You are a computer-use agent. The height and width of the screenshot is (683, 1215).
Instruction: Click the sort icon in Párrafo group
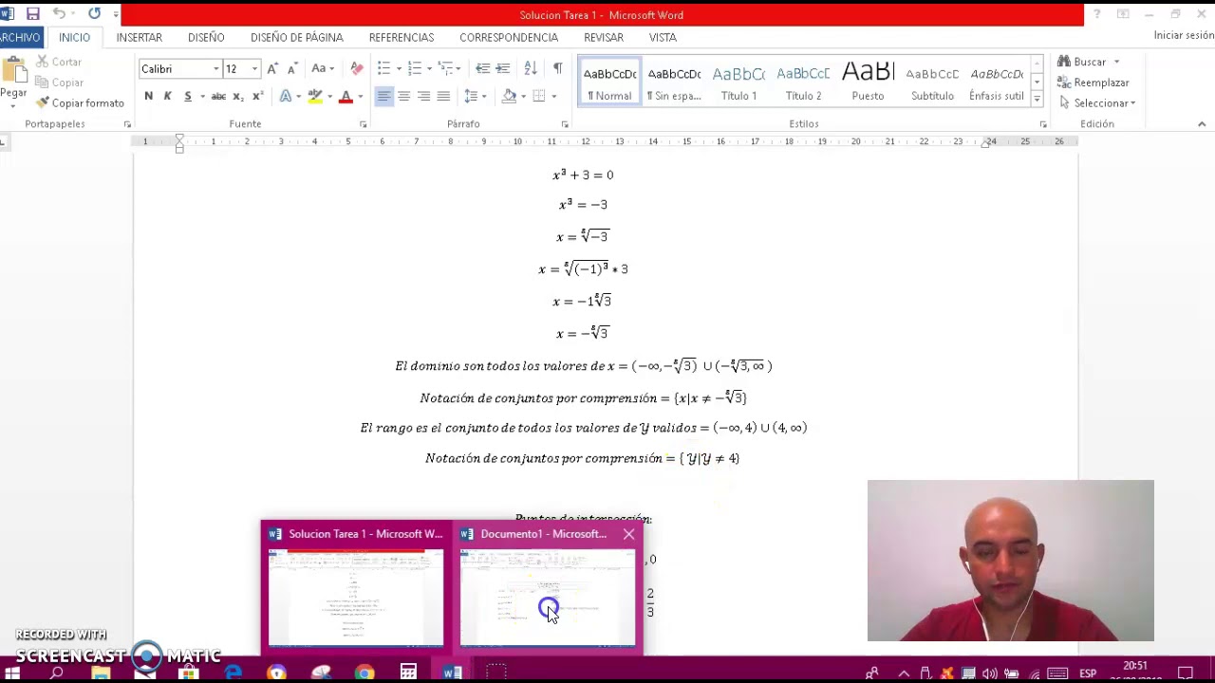[531, 68]
